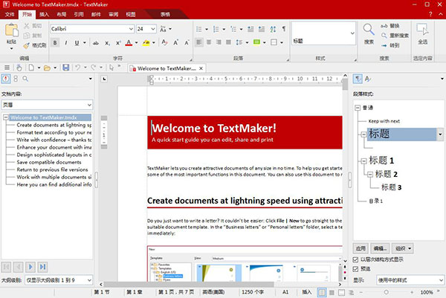
Task: Apply the green paragraph shading color
Action: coord(256,42)
